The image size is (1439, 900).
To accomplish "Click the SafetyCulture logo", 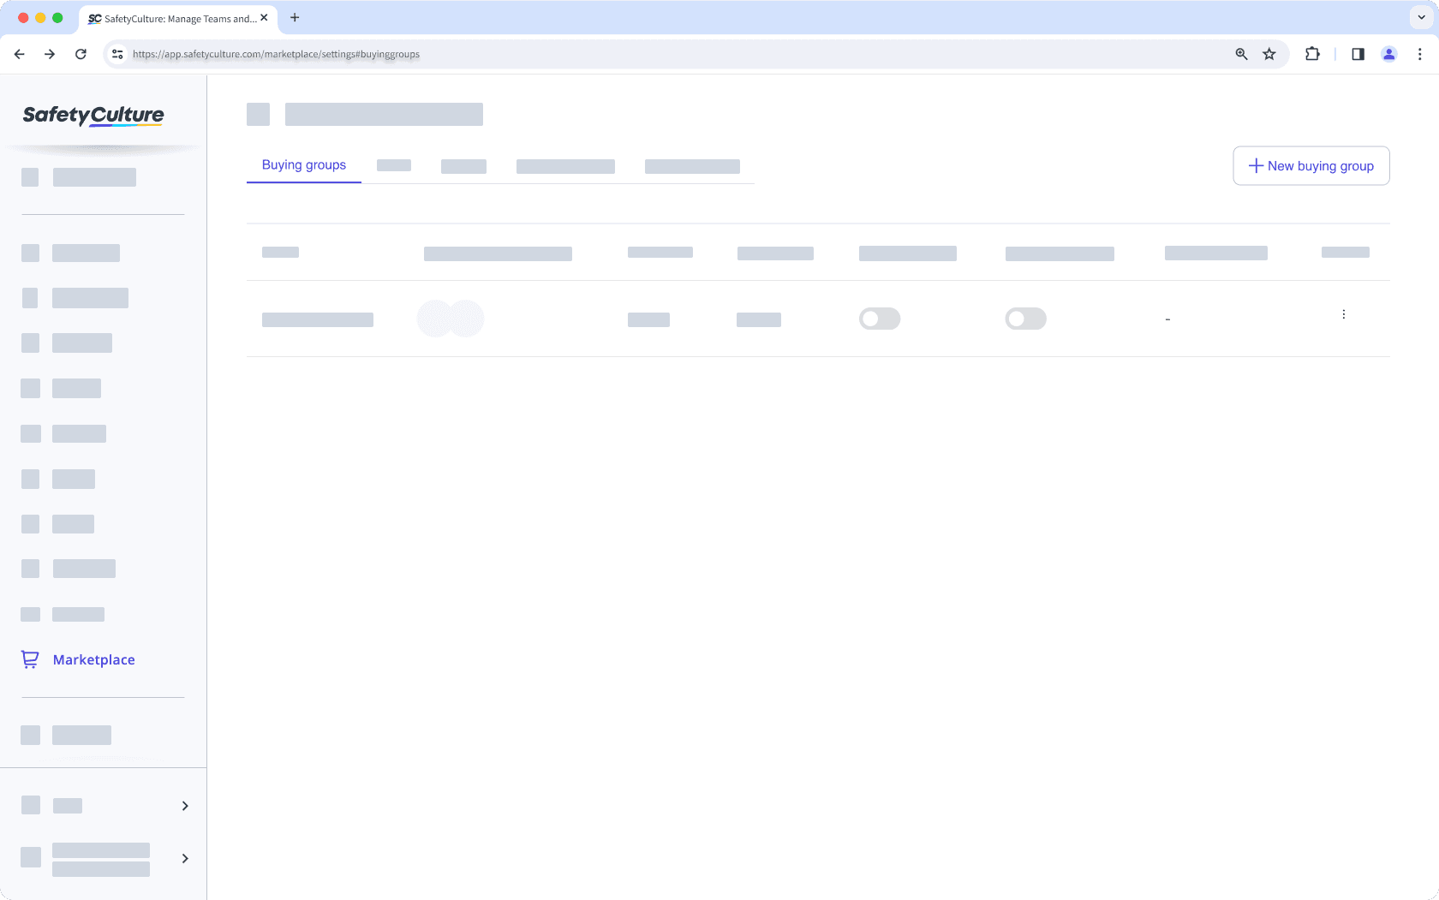I will 93,116.
